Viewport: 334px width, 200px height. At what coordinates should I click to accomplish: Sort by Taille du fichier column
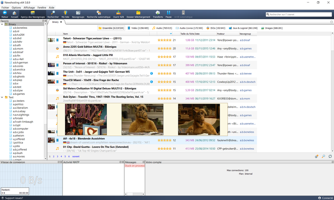tap(187, 34)
